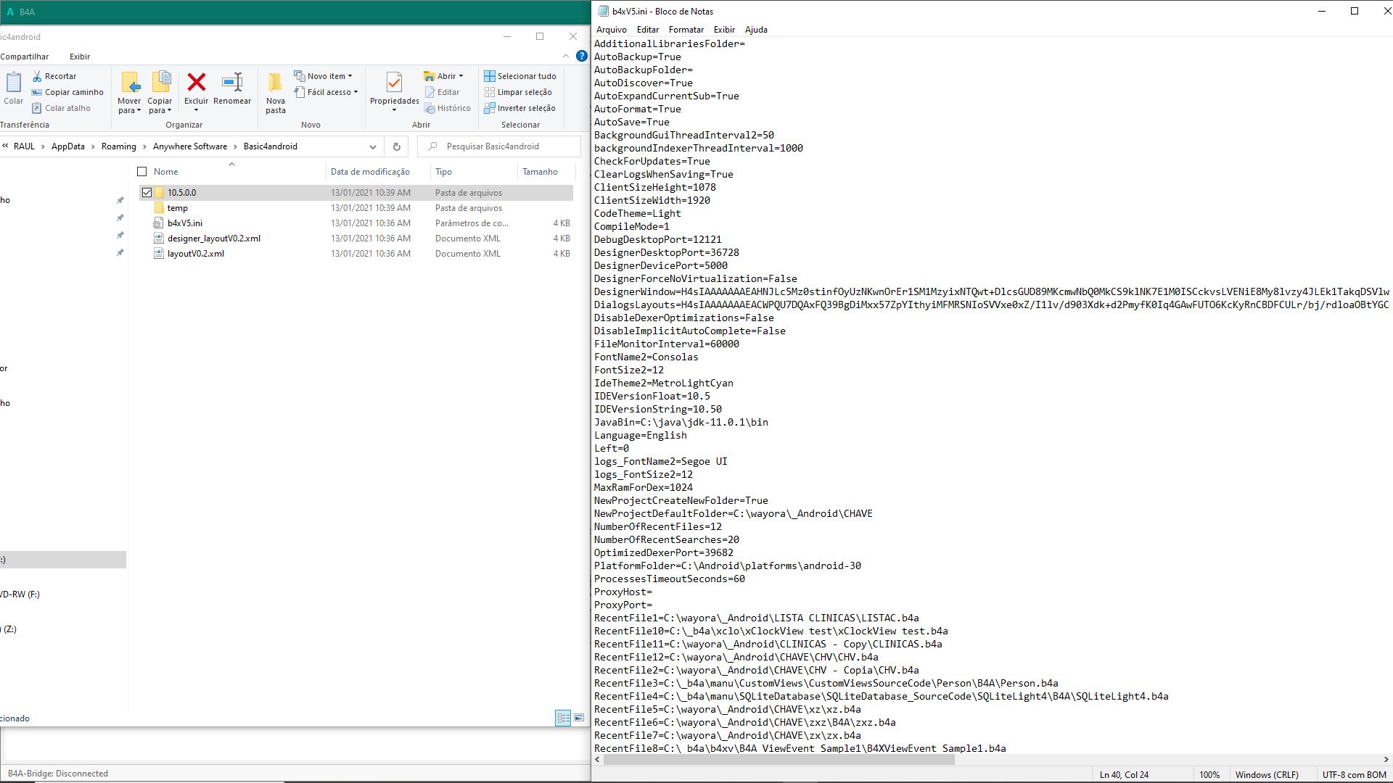Screen dimensions: 1393x783
Task: Click the Notepad horizontal scrollbar thumb
Action: pyautogui.click(x=778, y=760)
